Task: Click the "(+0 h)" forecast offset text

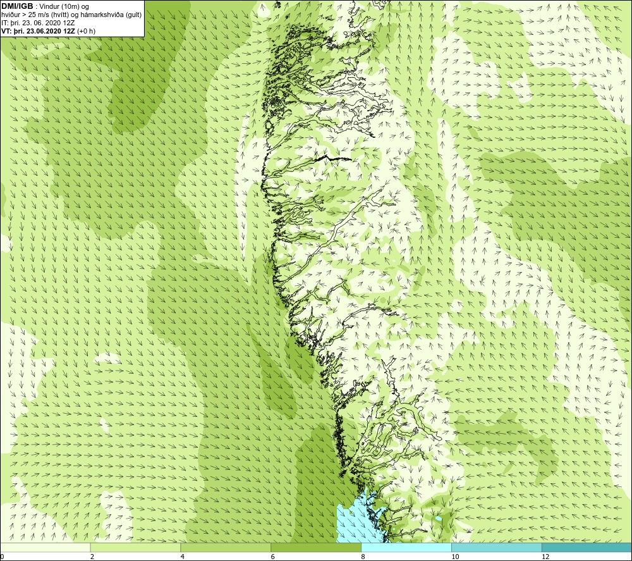Action: point(86,31)
